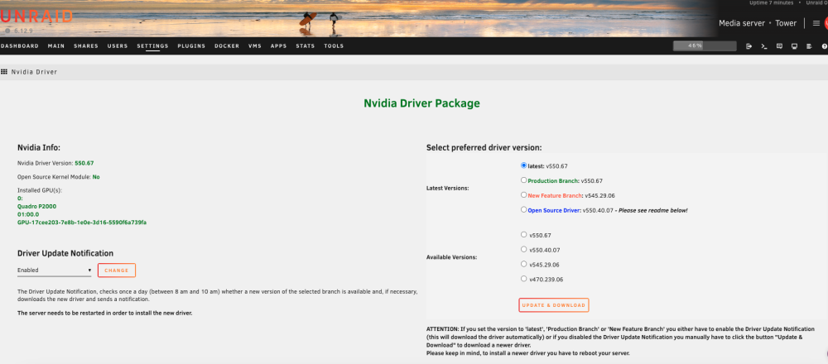
Task: Open the Plugins menu tab
Action: [x=192, y=45]
